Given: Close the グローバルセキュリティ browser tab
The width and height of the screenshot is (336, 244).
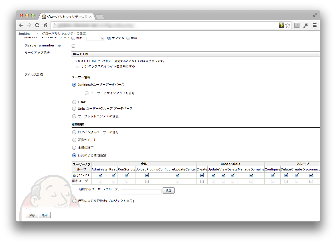Looking at the screenshot, I should pyautogui.click(x=90, y=17).
